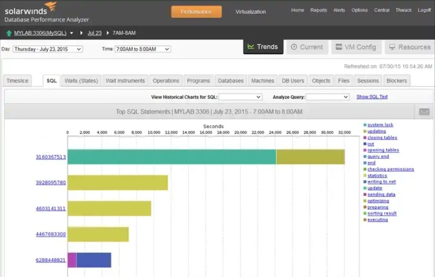Open the Wait Instruments tab
Image resolution: width=435 pixels, height=277 pixels.
coord(125,81)
